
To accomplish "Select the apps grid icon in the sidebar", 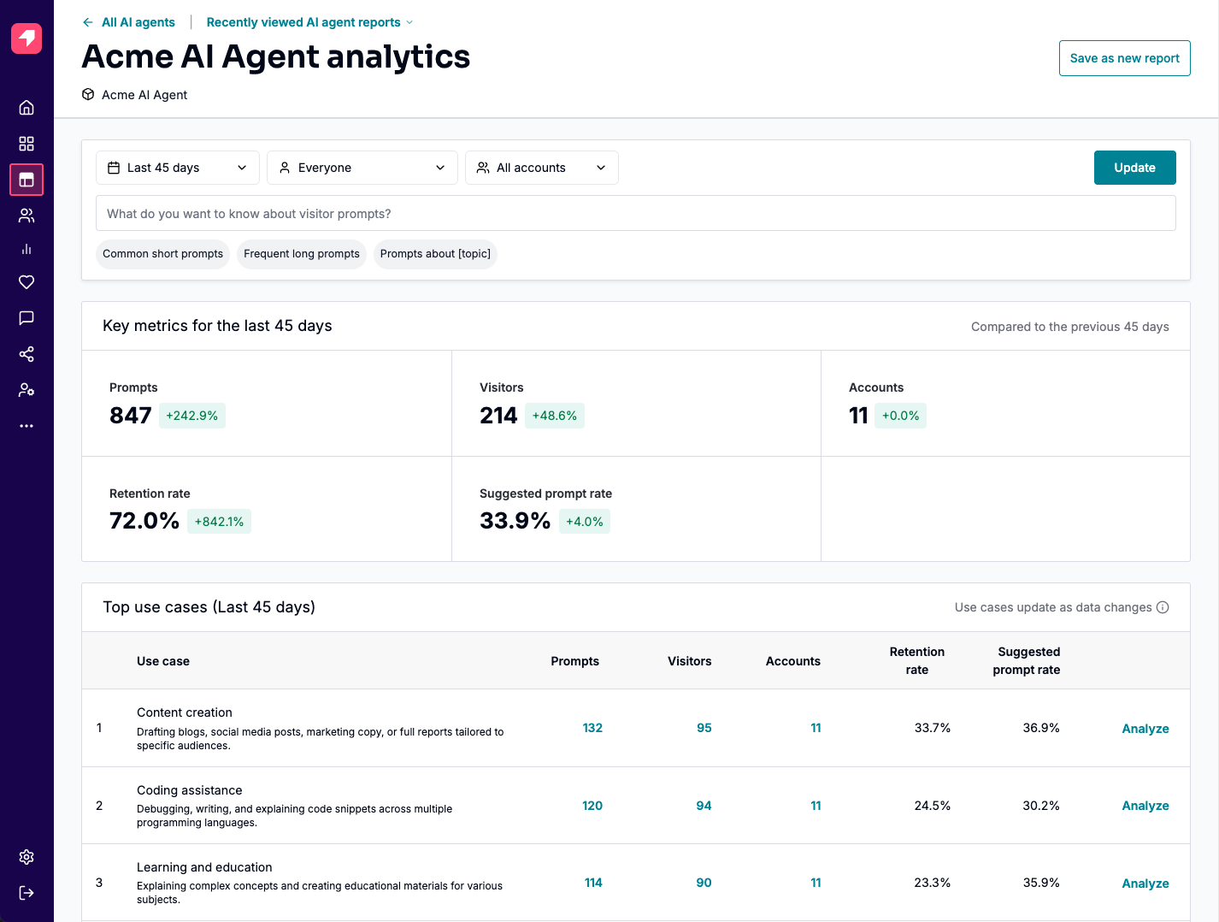I will coord(26,143).
